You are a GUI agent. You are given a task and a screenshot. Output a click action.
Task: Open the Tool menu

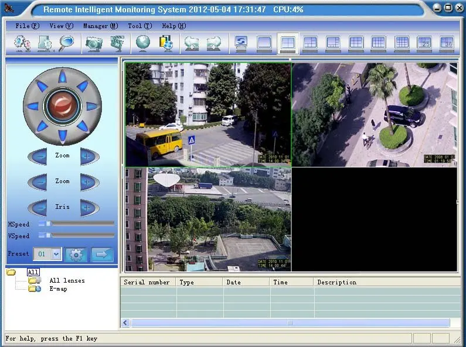click(x=140, y=26)
